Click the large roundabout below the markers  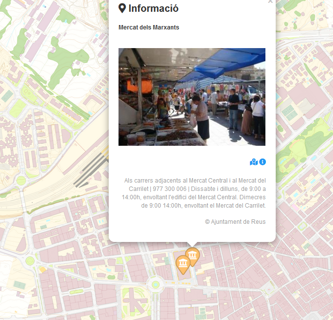156,283
